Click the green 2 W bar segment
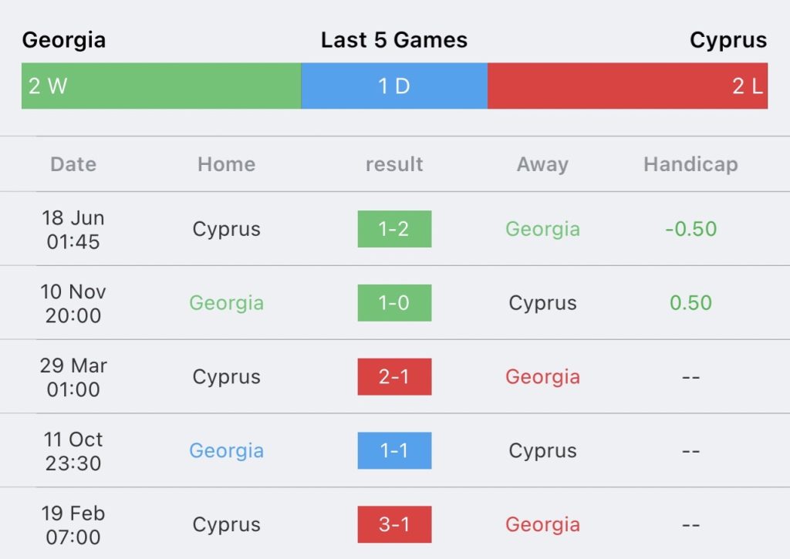Viewport: 790px width, 559px height. pos(161,86)
